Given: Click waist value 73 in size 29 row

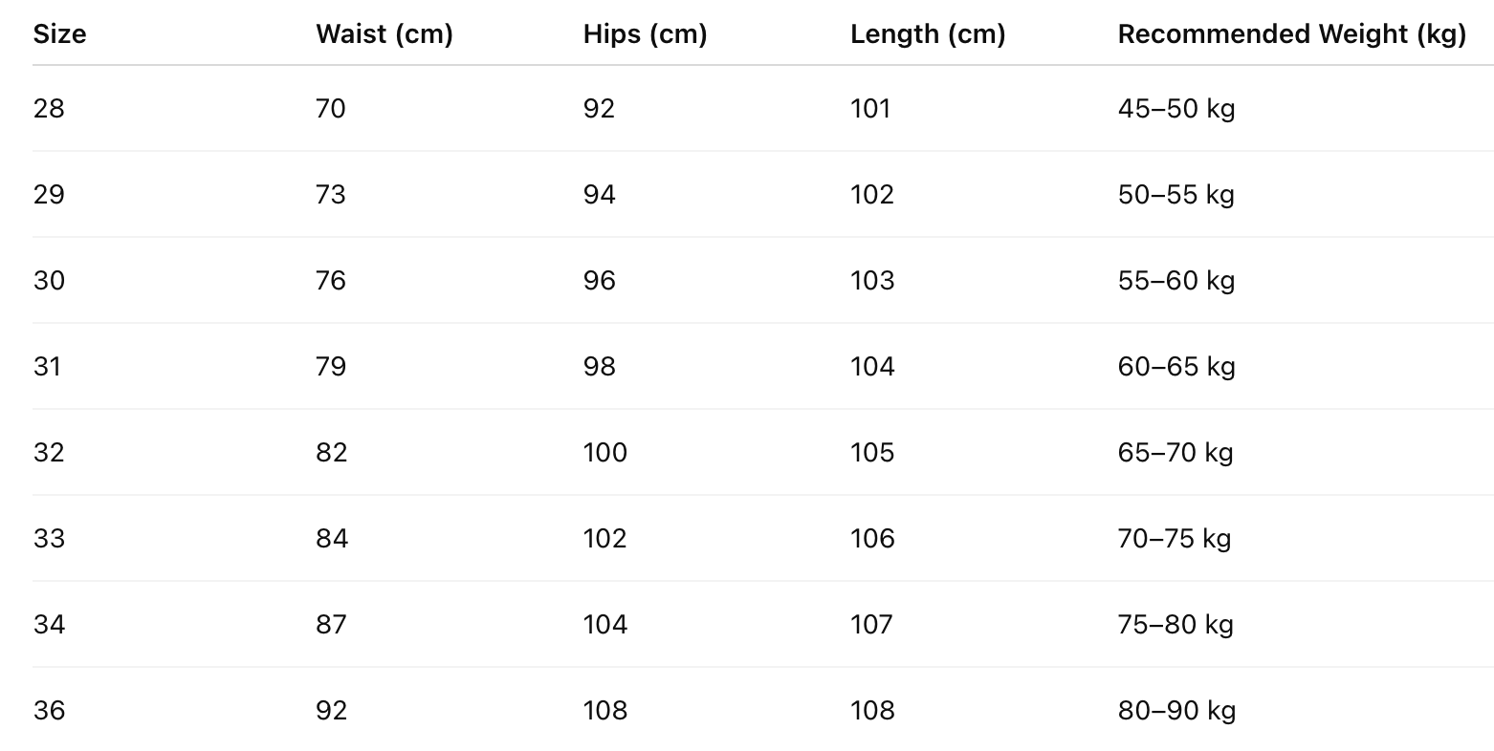Looking at the screenshot, I should [x=331, y=195].
